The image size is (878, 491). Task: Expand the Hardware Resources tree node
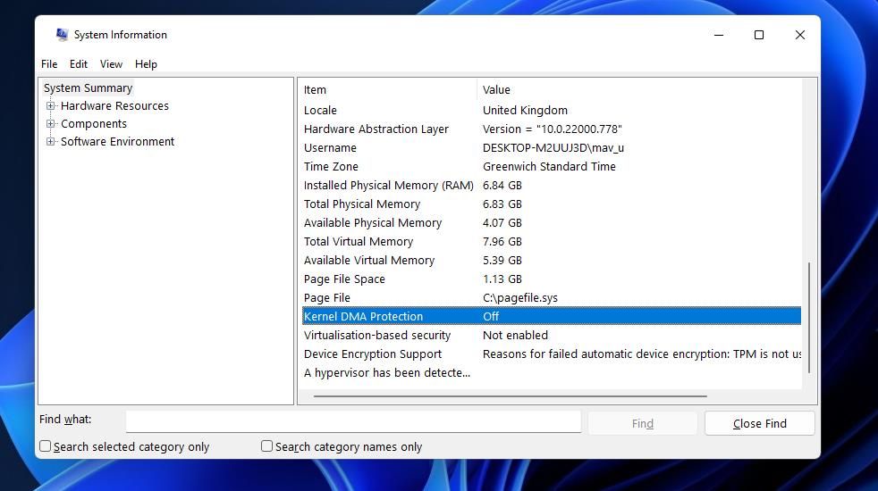pos(51,106)
